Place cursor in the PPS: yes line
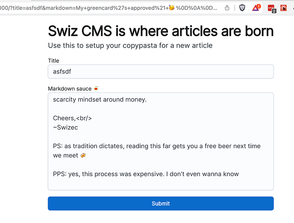The width and height of the screenshot is (294, 223). (x=146, y=174)
